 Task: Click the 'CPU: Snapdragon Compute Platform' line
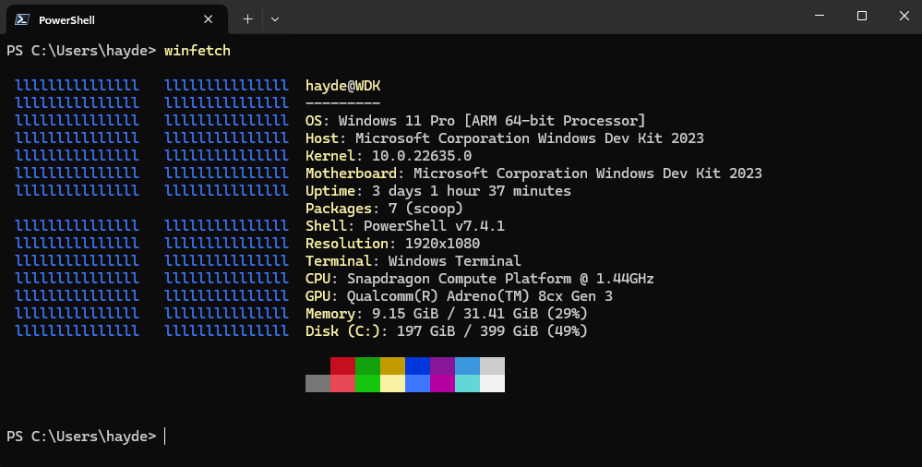pos(479,278)
